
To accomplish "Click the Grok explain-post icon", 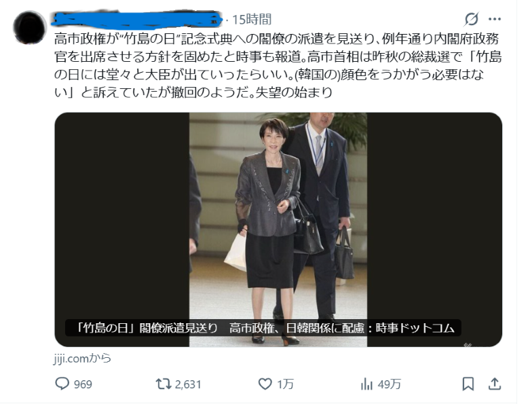I will point(471,19).
